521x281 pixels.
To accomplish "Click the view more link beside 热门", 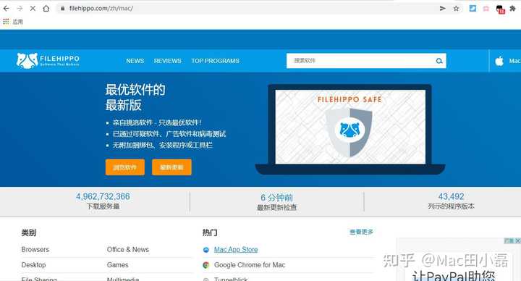I will click(x=362, y=232).
